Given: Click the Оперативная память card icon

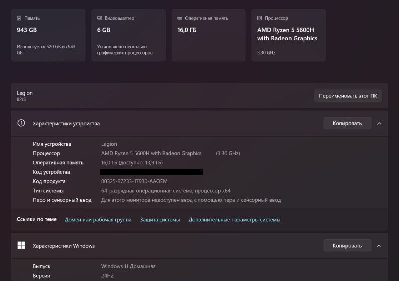Looking at the screenshot, I should pos(180,18).
